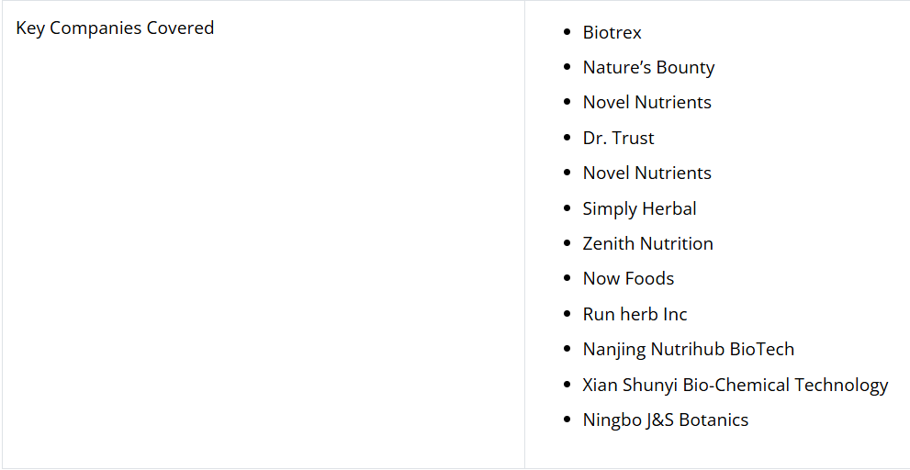
Task: Click the bullet next to Dr. Trust
Action: (567, 140)
